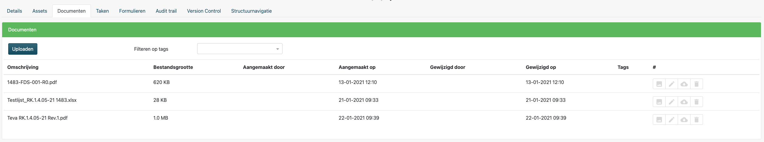
Task: Select the Version Control tab
Action: [204, 11]
